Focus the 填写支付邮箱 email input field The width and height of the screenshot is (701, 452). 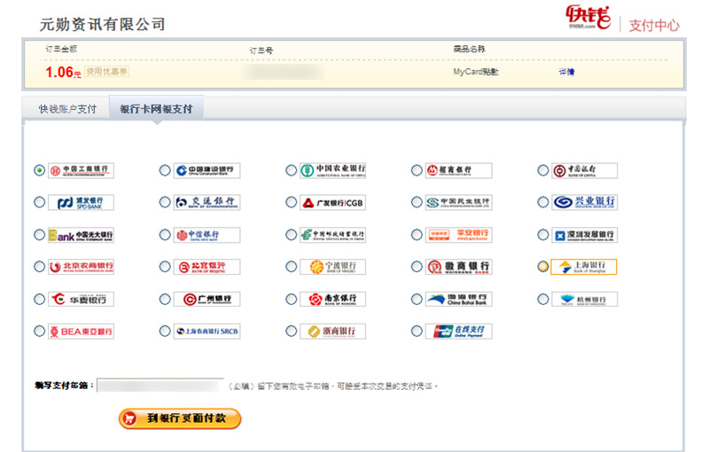click(160, 386)
